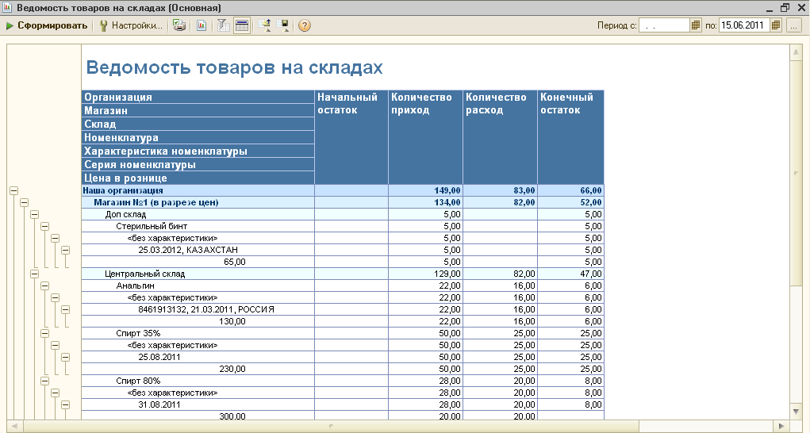Collapse the '31.08.2011' series group
Viewport: 810px width, 433px height.
(66, 404)
